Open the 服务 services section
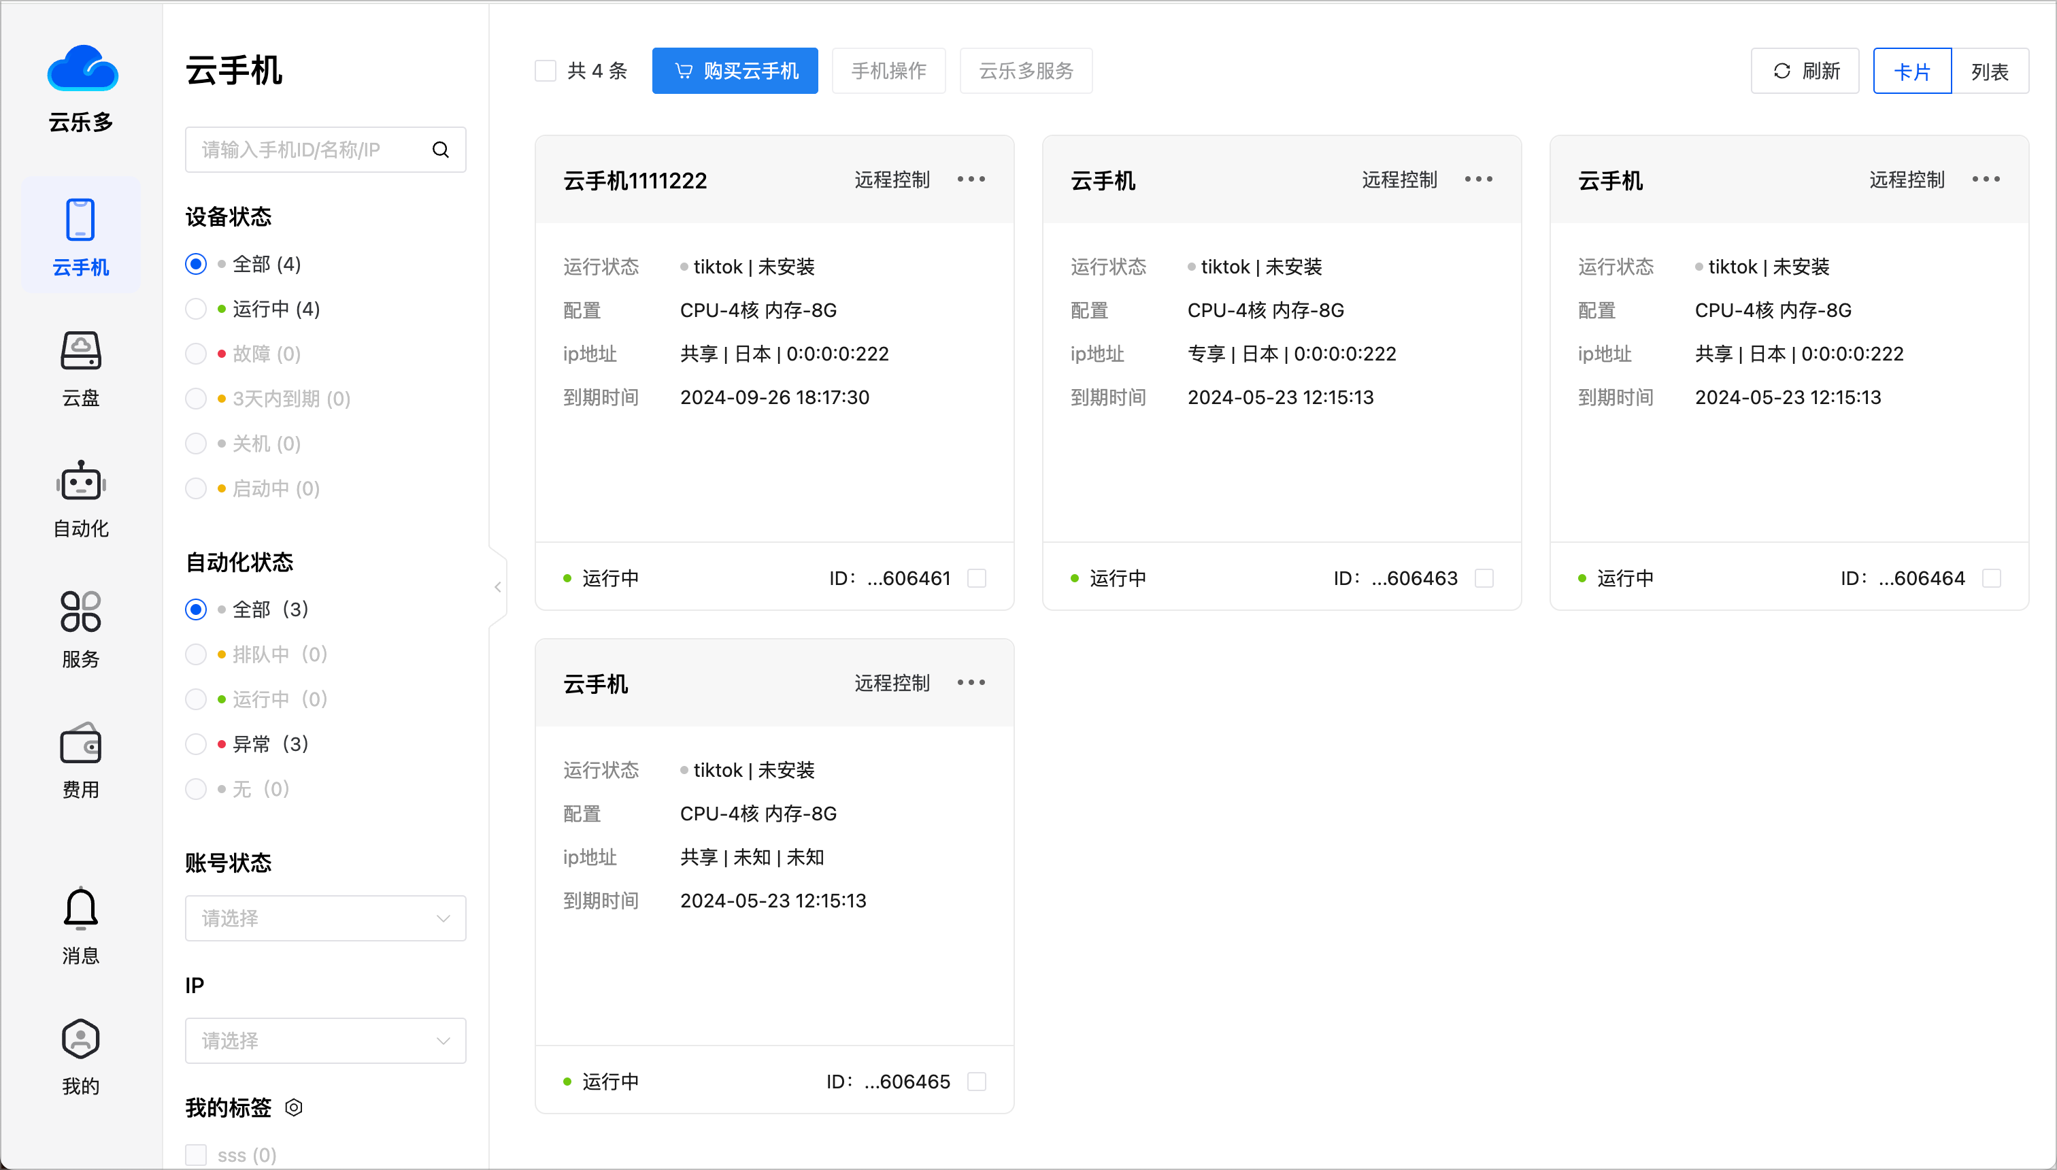 (80, 630)
